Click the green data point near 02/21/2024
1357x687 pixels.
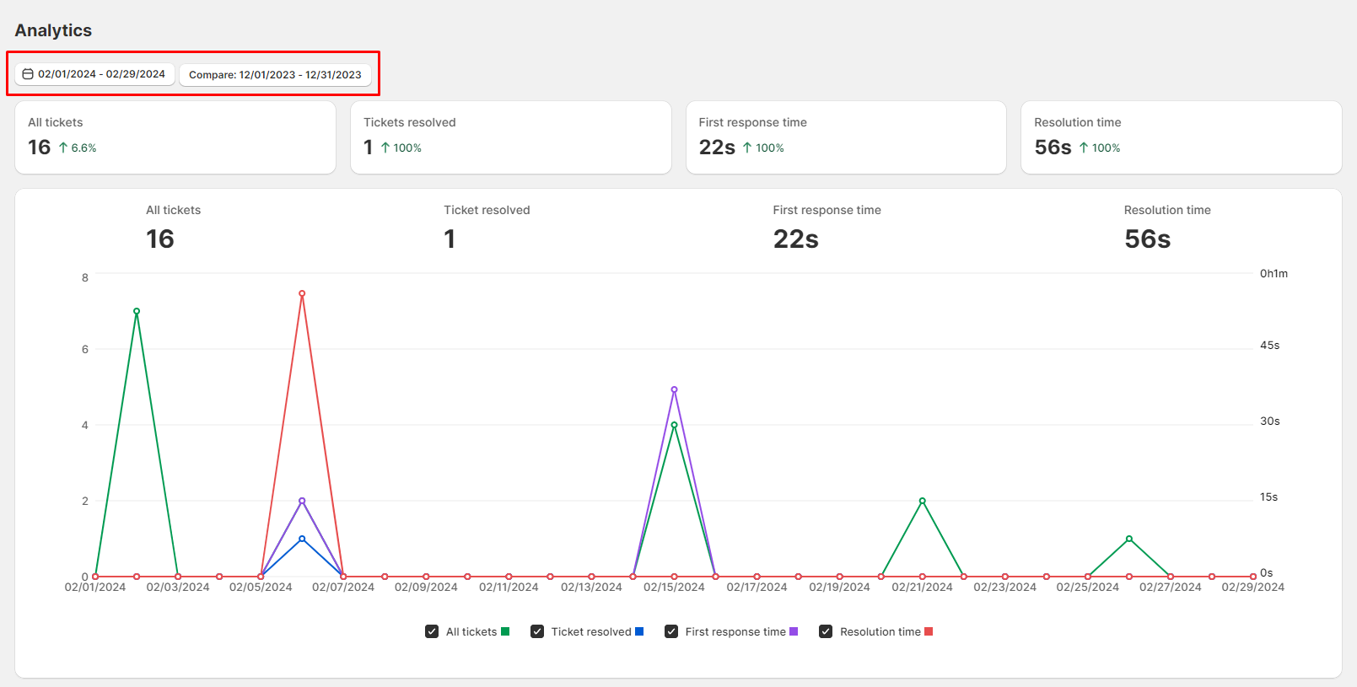click(922, 501)
